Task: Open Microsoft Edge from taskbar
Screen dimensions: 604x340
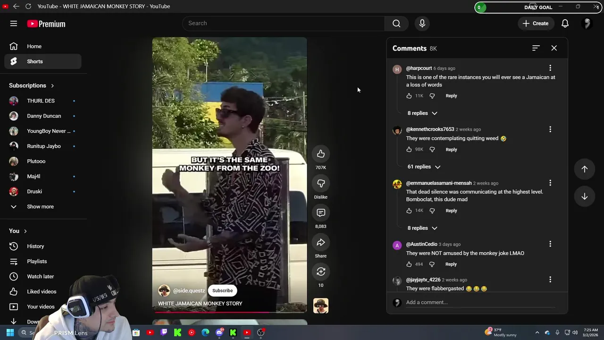Action: 205,332
